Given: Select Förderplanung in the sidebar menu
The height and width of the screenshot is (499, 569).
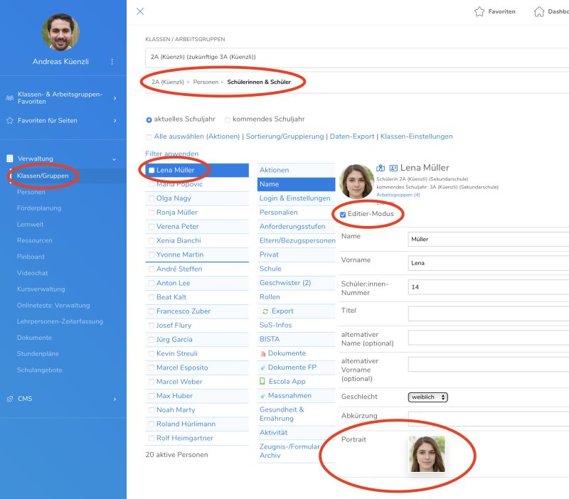Looking at the screenshot, I should [x=39, y=208].
